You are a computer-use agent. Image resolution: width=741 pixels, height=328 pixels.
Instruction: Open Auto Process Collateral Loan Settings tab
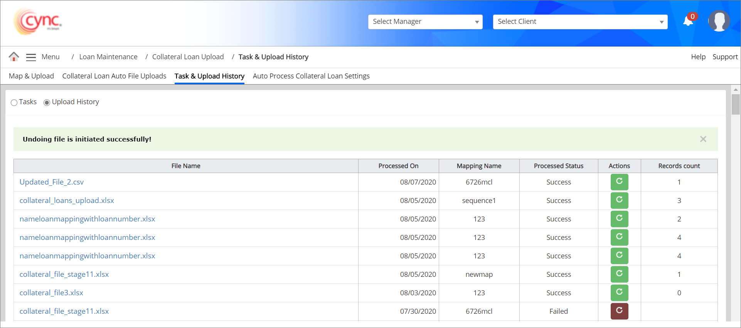pos(311,76)
